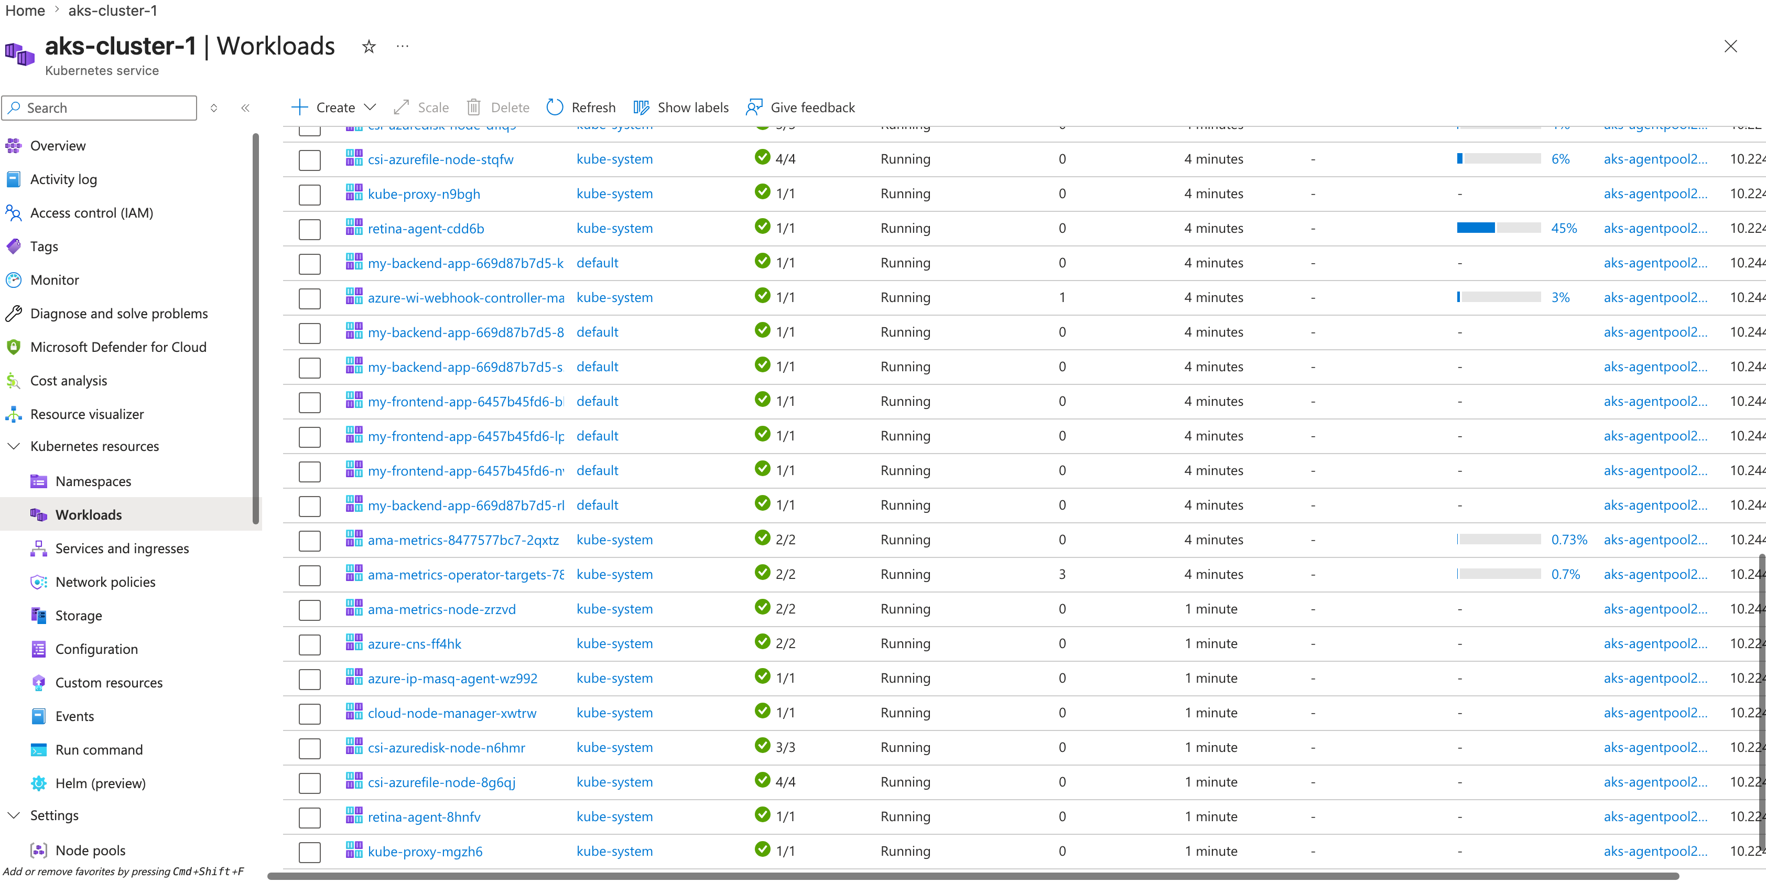1766x882 pixels.
Task: Click the Access control (IAM) people icon
Action: point(14,212)
